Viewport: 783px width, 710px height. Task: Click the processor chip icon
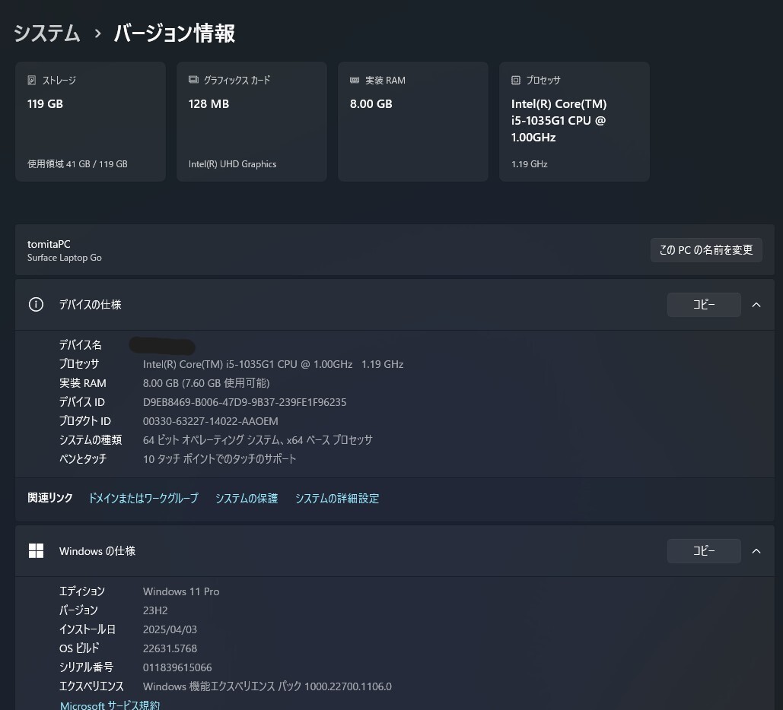click(516, 80)
